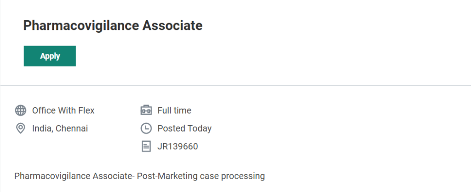471x192 pixels.
Task: Click the word Today in posting date
Action: (x=199, y=128)
